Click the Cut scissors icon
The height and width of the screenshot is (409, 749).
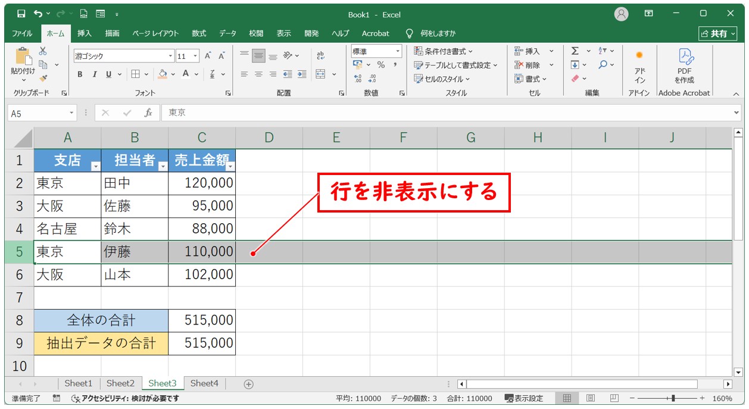tap(43, 52)
